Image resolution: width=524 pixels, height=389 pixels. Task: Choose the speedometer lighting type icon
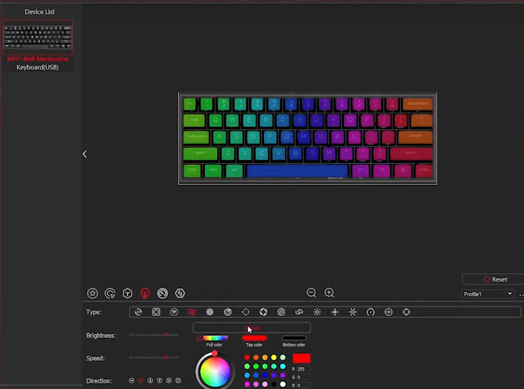[371, 312]
